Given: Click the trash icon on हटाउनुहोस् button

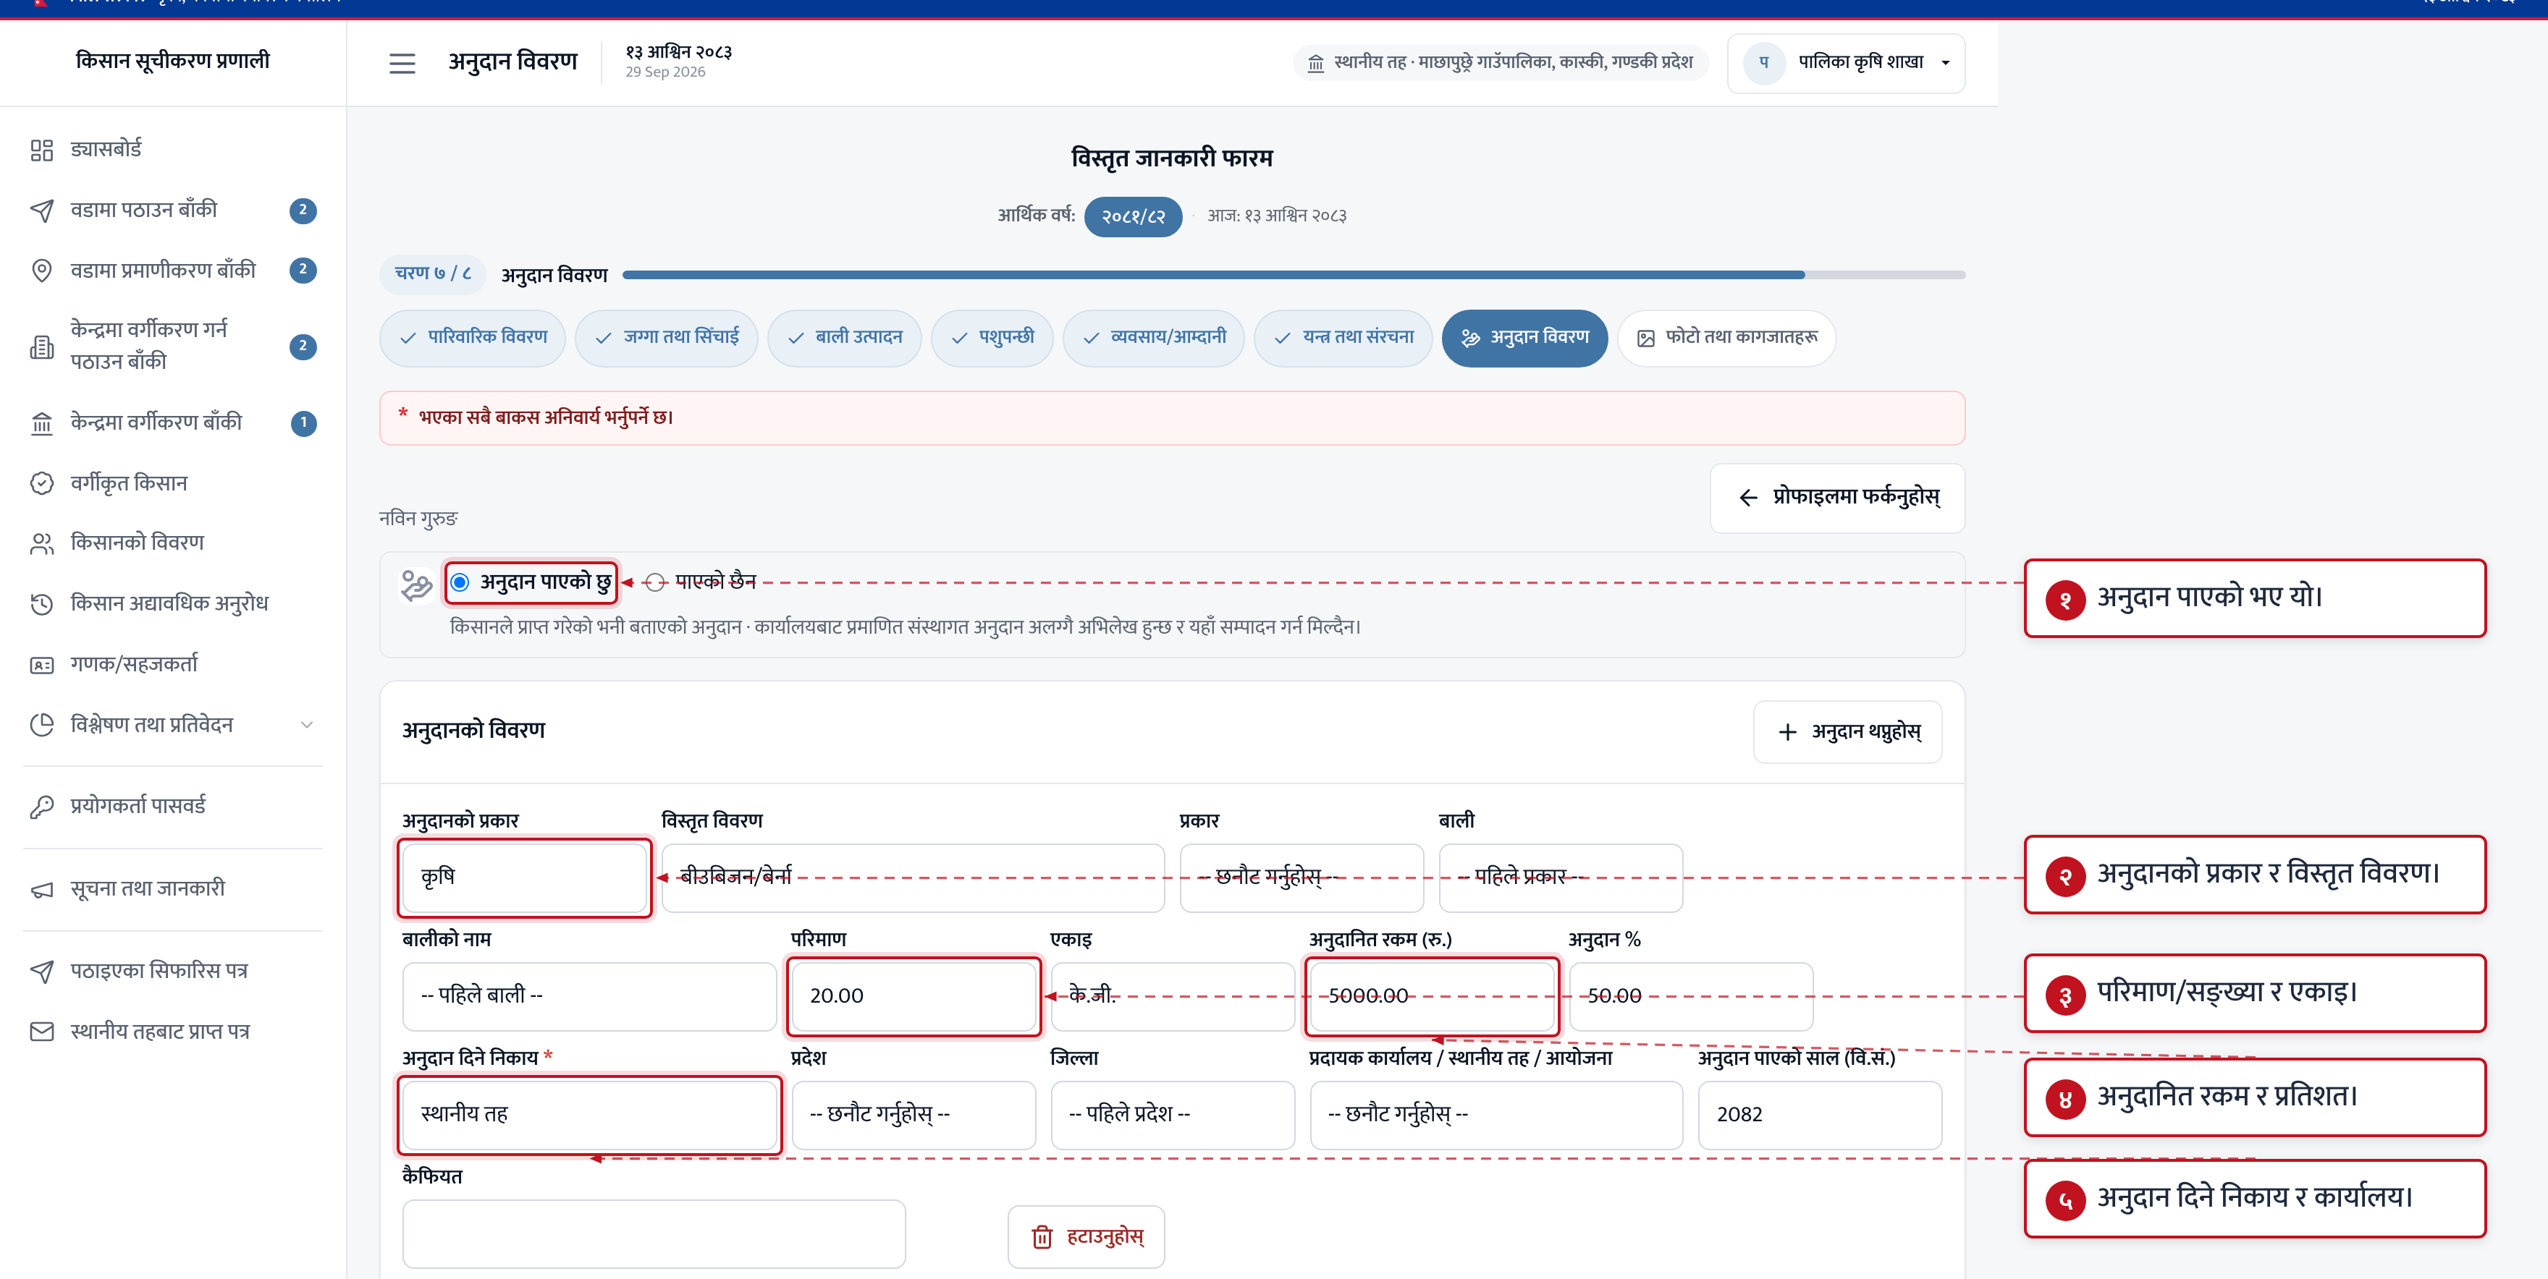Looking at the screenshot, I should (1042, 1238).
